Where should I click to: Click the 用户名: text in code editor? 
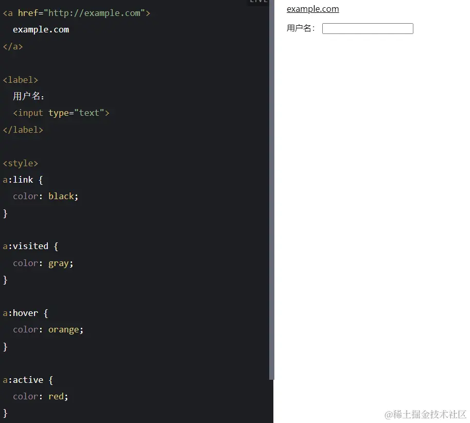click(28, 96)
